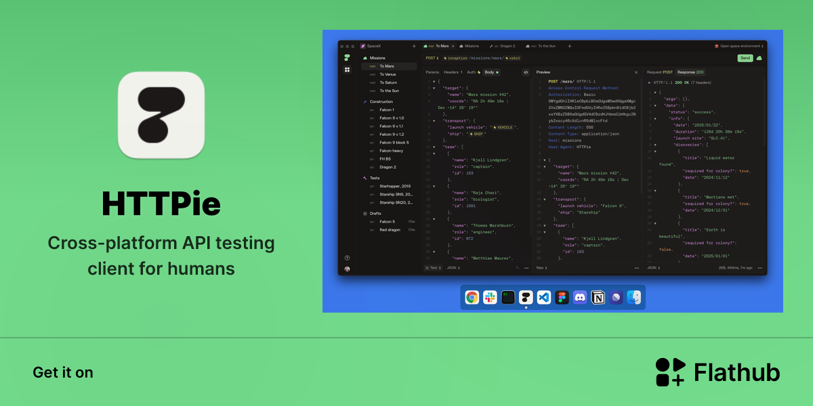Open Discord in the dock
The height and width of the screenshot is (406, 813).
580,297
